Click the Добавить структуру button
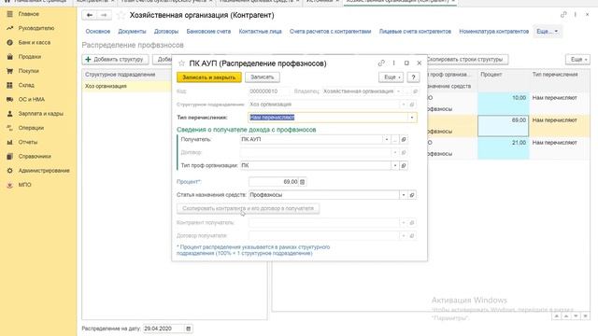598x336 pixels. coord(115,60)
